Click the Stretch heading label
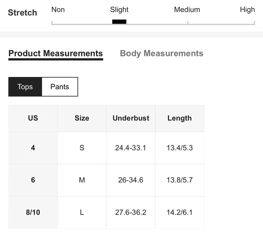The width and height of the screenshot is (263, 235). click(23, 12)
